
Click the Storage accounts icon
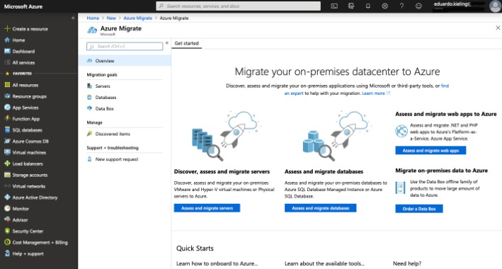[x=7, y=175]
